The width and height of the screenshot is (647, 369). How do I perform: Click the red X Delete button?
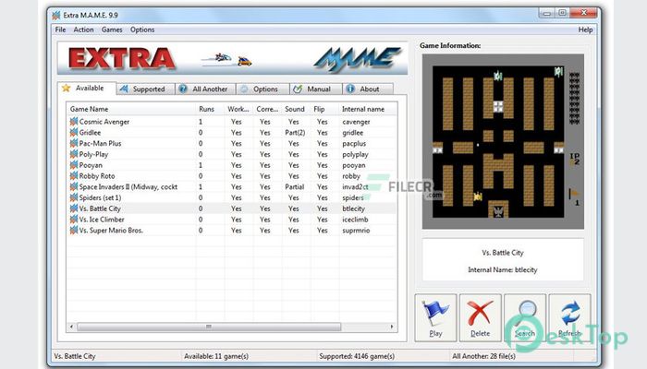pos(481,317)
